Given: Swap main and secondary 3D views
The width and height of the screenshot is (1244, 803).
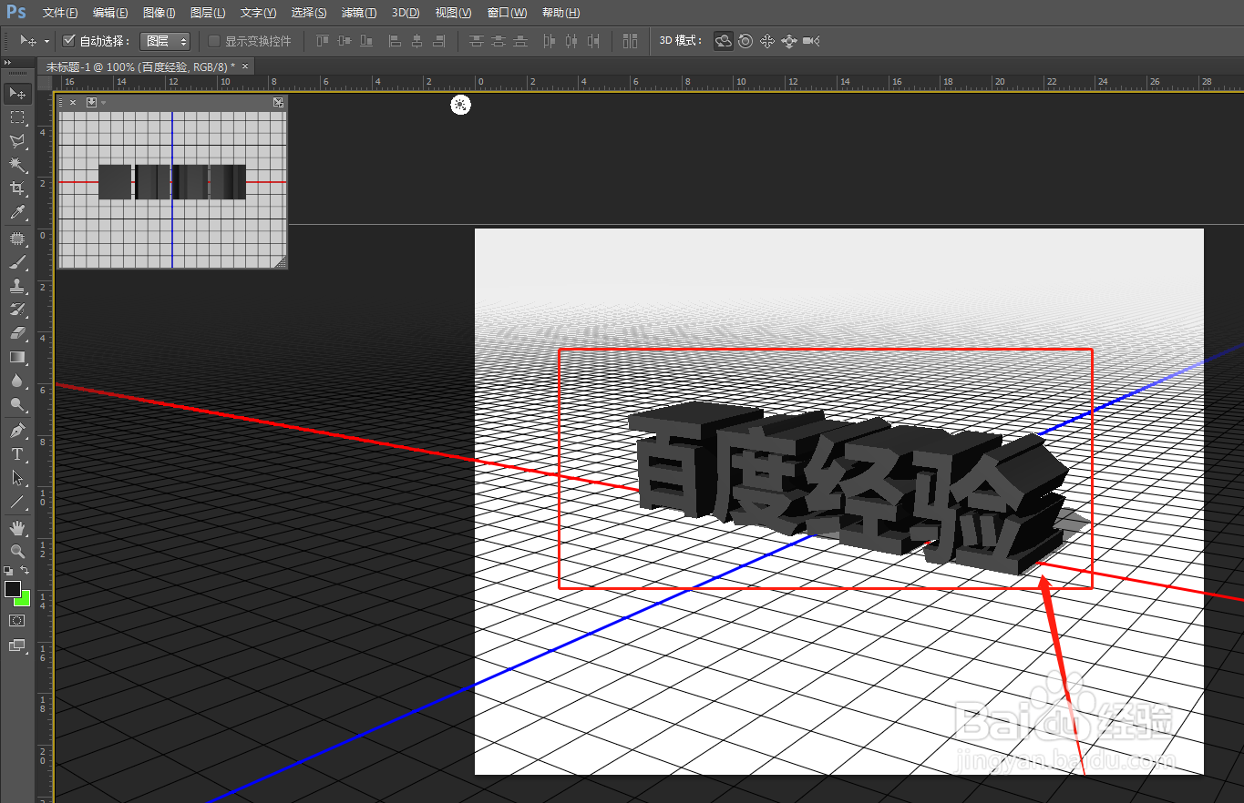Looking at the screenshot, I should (278, 102).
